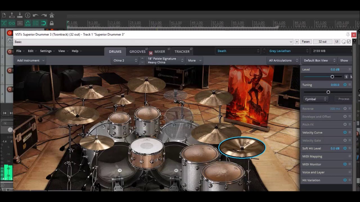Expand the More dropdown
360x202 pixels.
(195, 60)
